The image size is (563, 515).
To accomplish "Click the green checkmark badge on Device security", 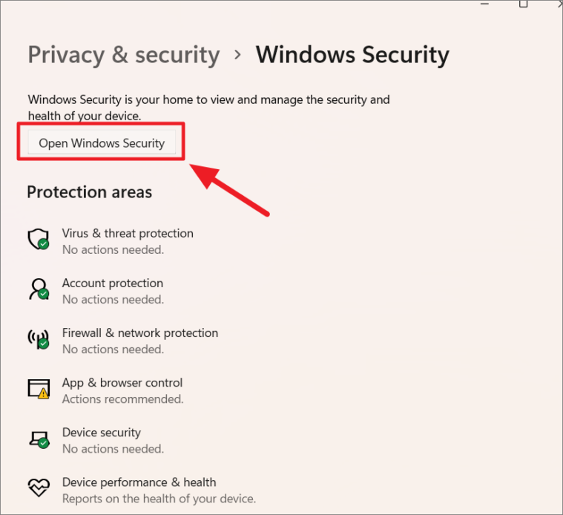I will pos(44,443).
